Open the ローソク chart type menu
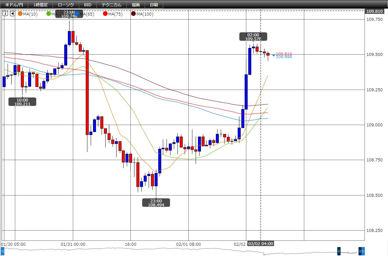 coord(66,5)
